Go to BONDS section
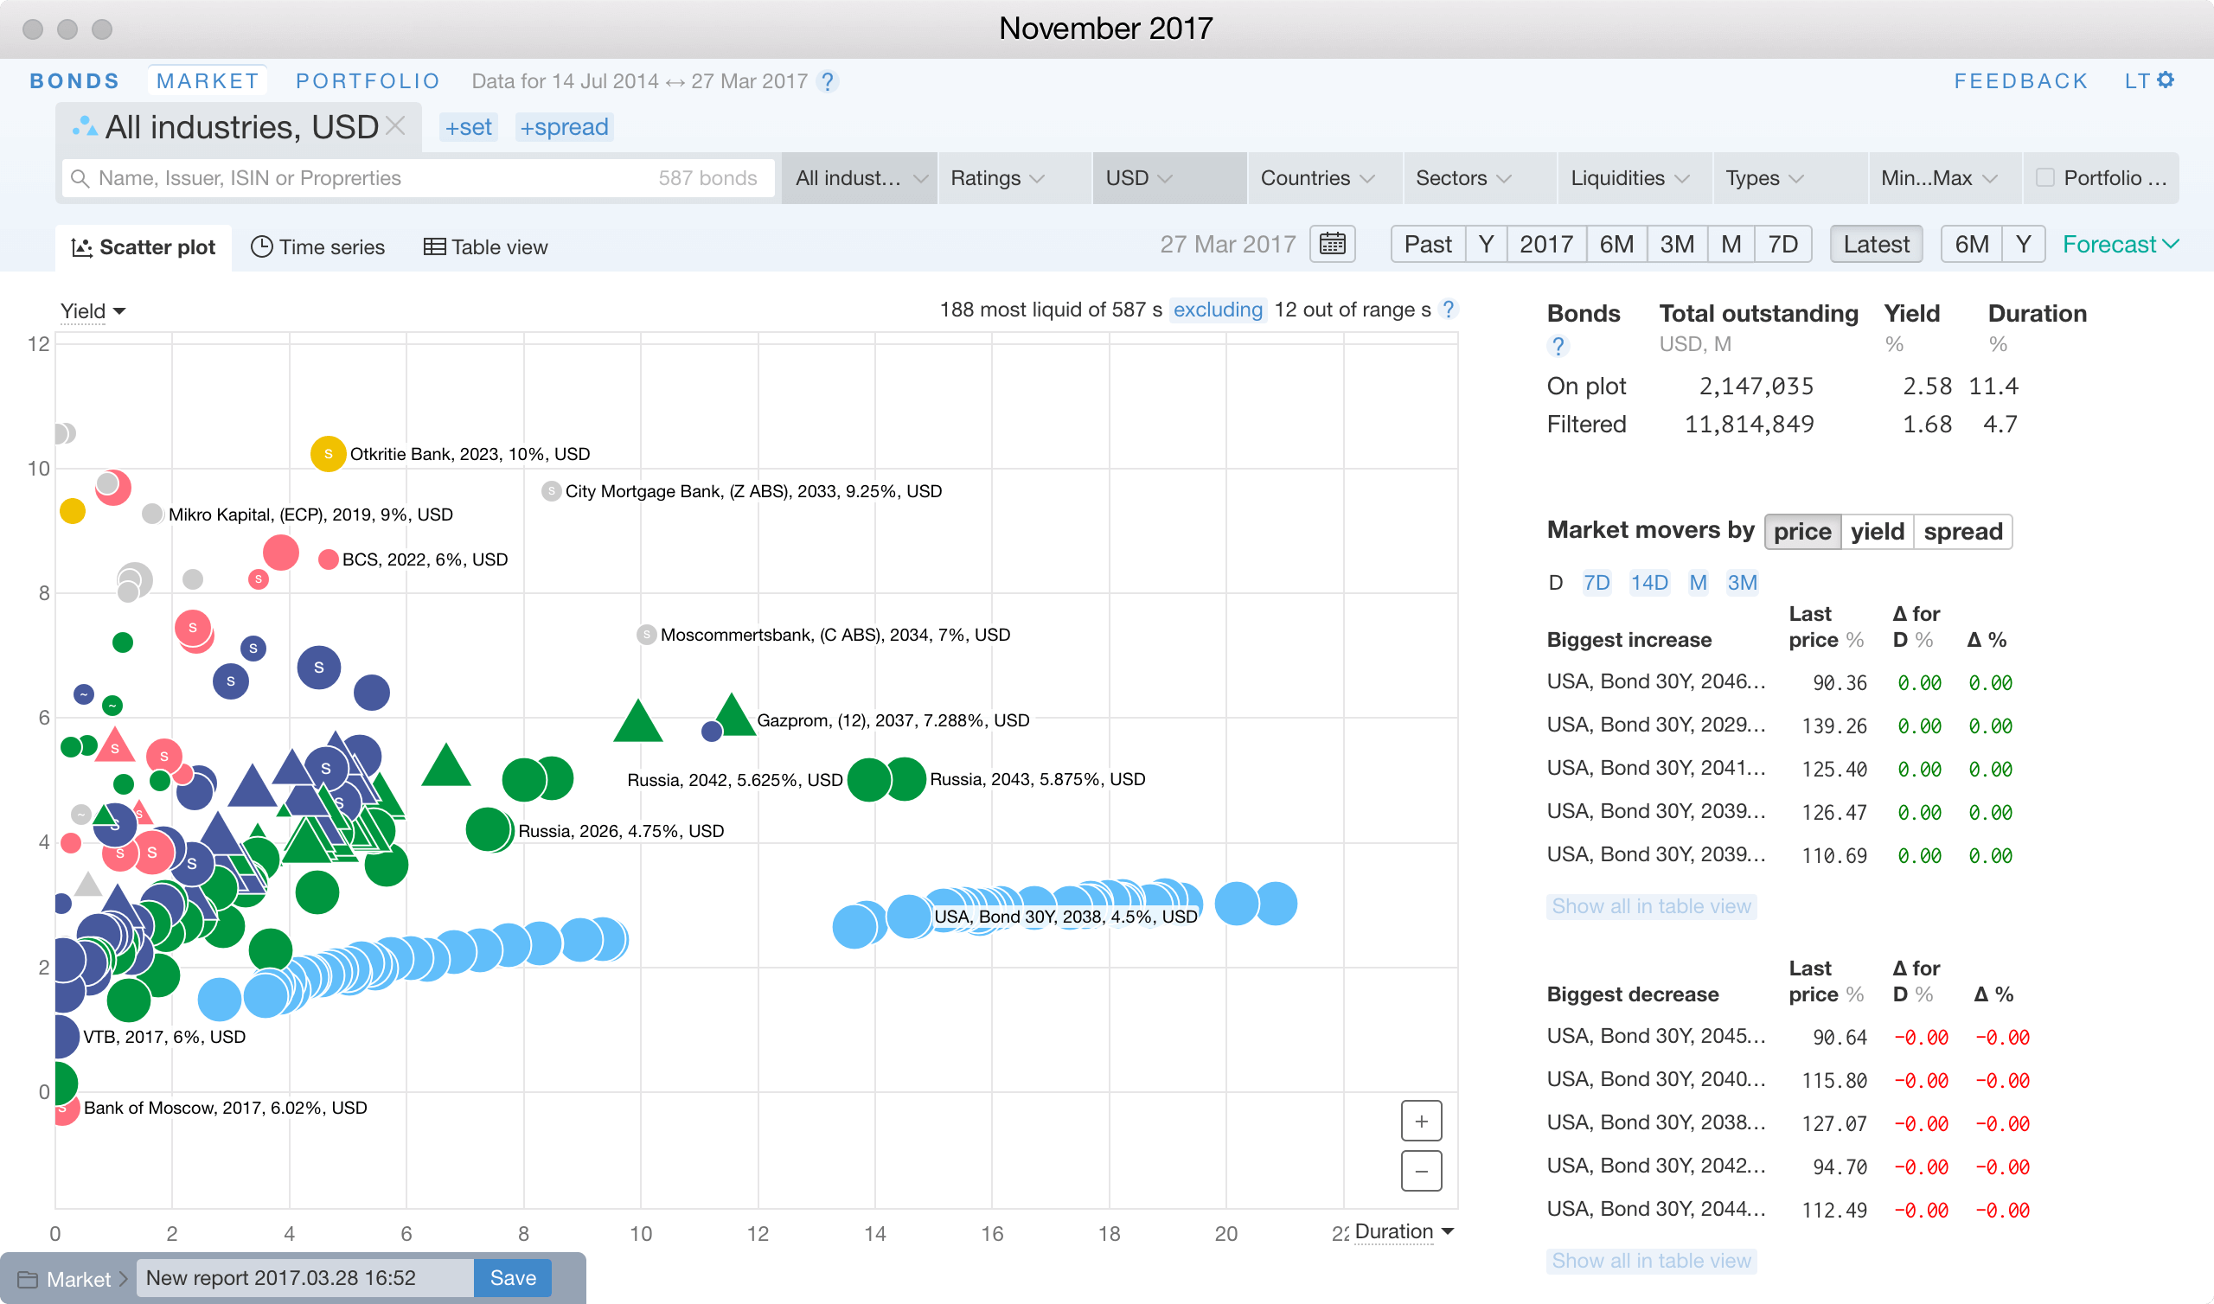Image resolution: width=2214 pixels, height=1304 pixels. [x=74, y=80]
